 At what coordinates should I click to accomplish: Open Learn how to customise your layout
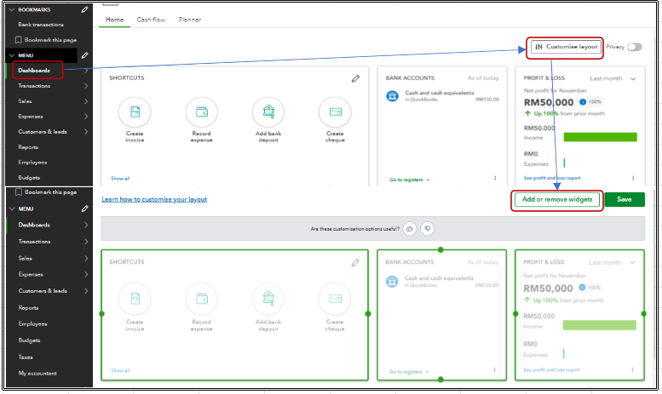pos(154,199)
